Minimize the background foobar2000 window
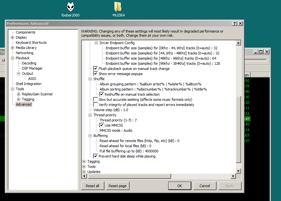 [x=256, y=52]
